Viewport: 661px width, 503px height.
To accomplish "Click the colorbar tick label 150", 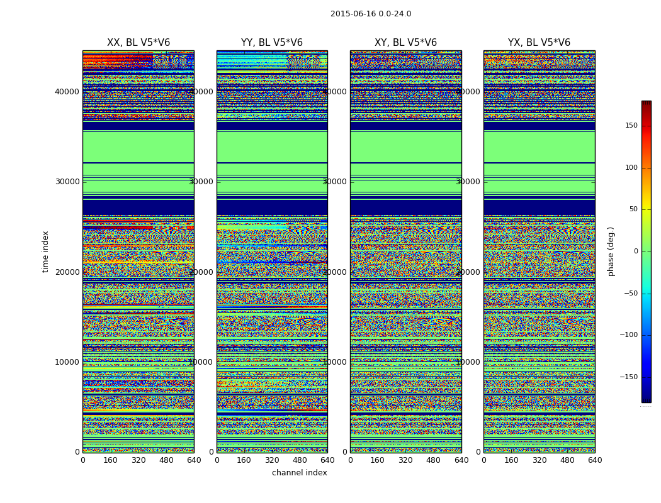I will click(631, 125).
